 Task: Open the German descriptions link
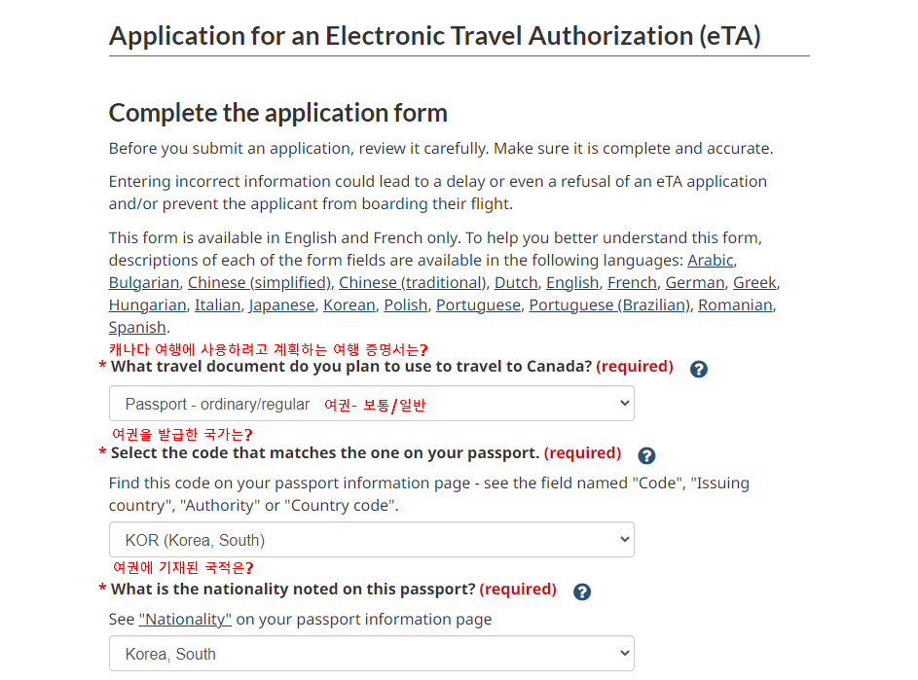[695, 282]
